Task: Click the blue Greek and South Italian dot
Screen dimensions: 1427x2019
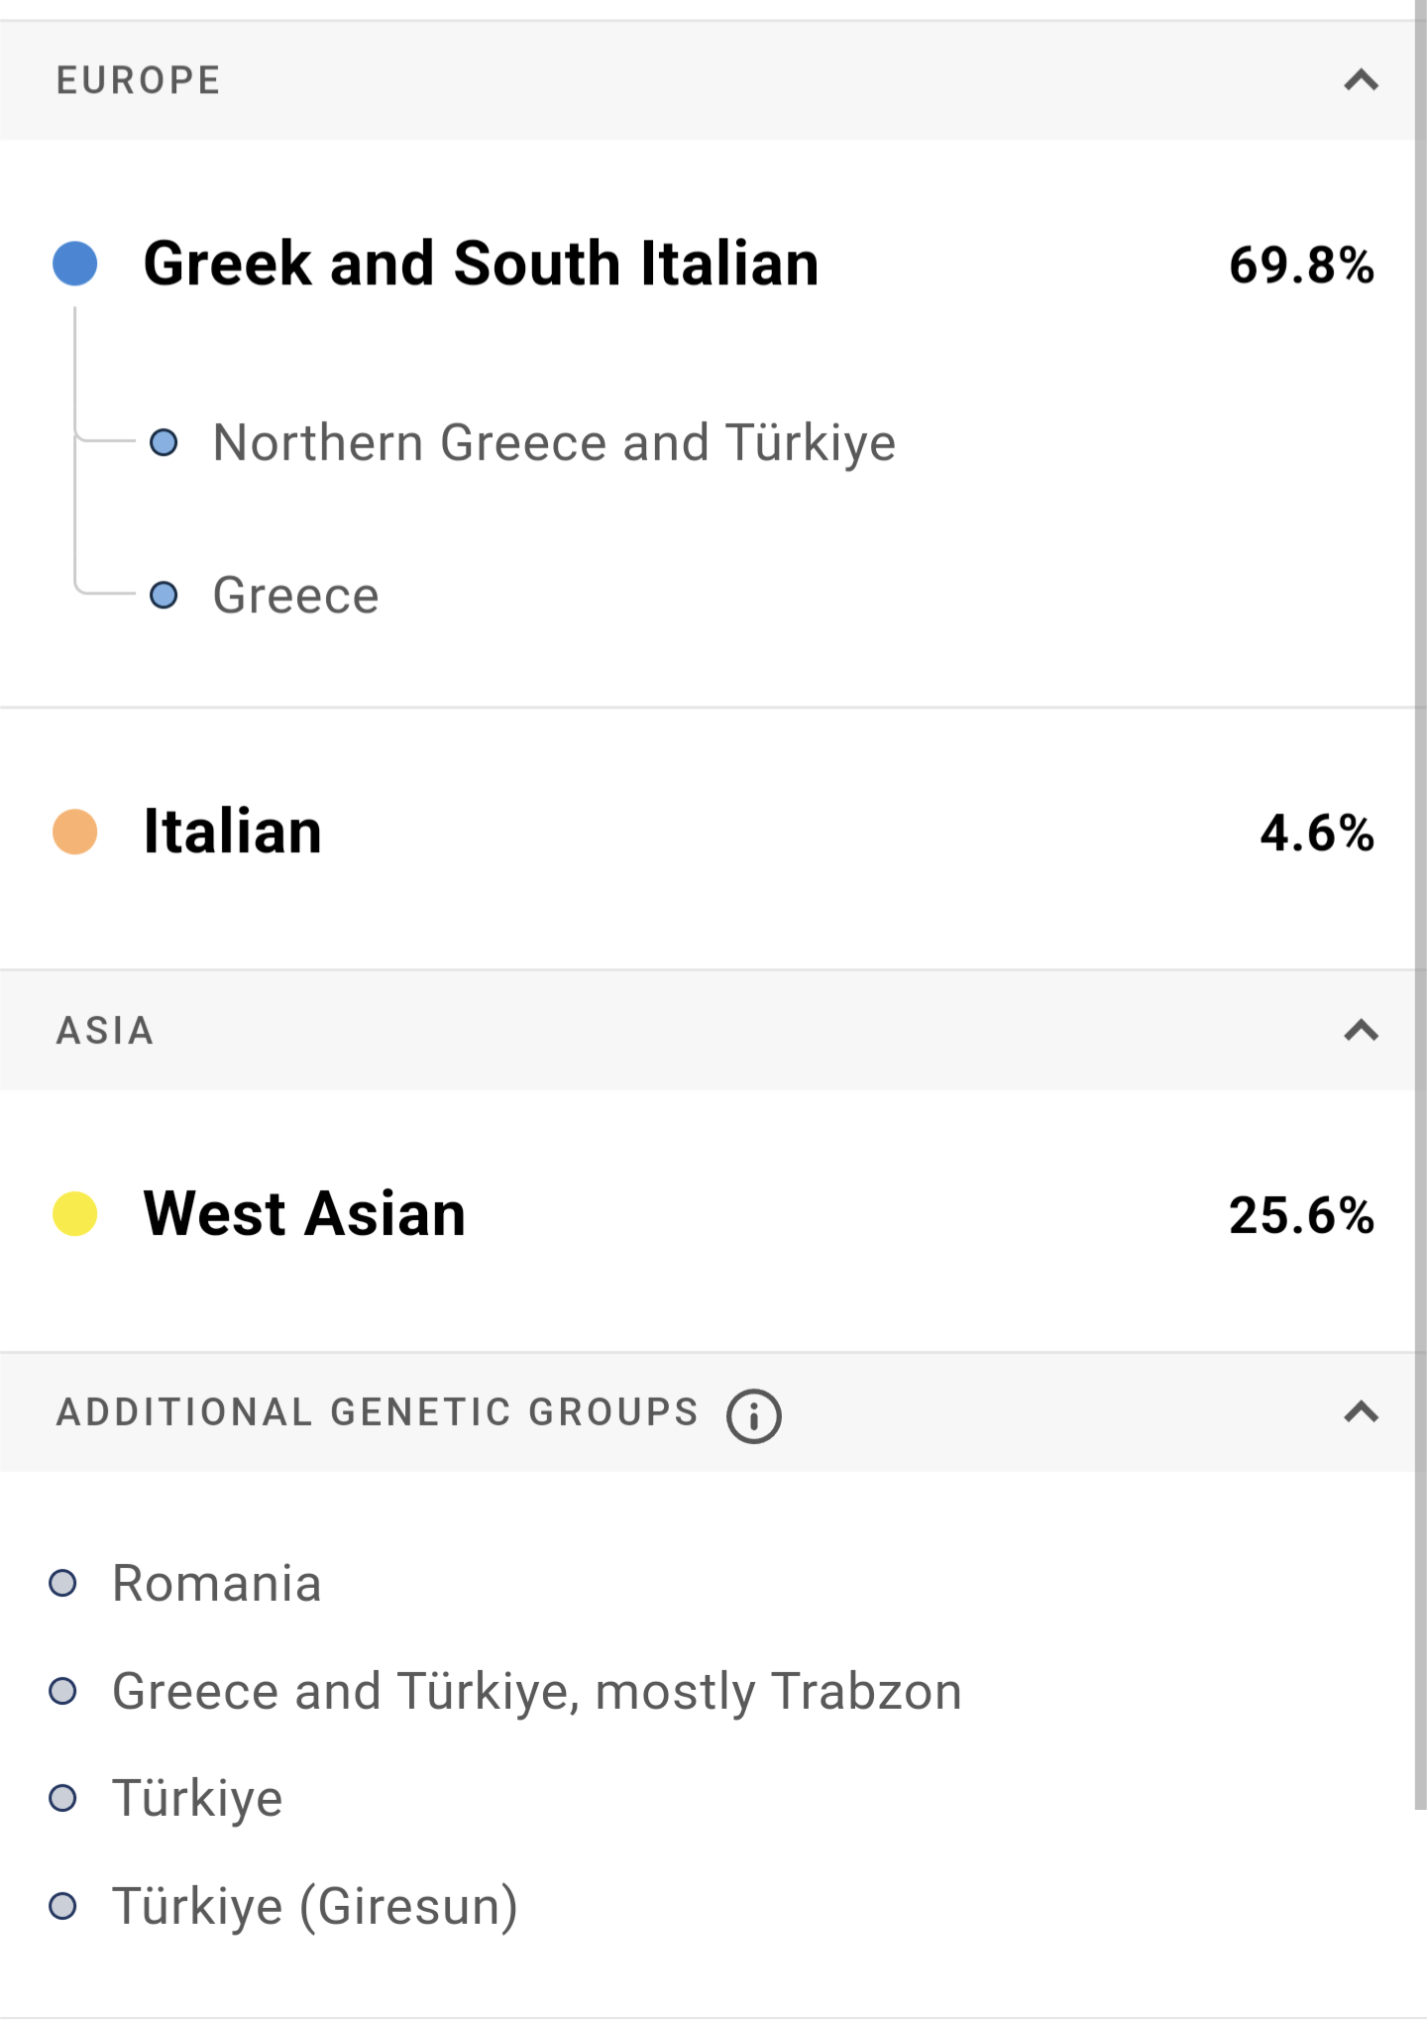Action: [x=75, y=264]
